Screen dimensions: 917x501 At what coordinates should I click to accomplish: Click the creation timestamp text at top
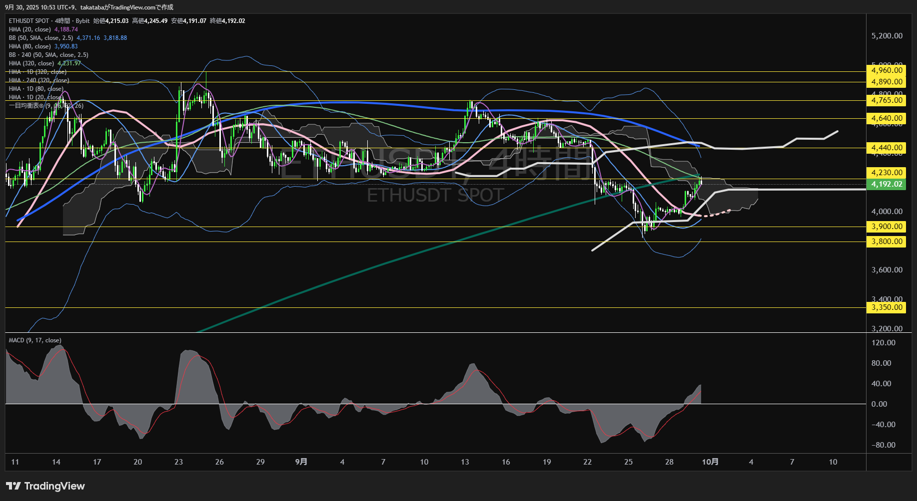coord(89,7)
